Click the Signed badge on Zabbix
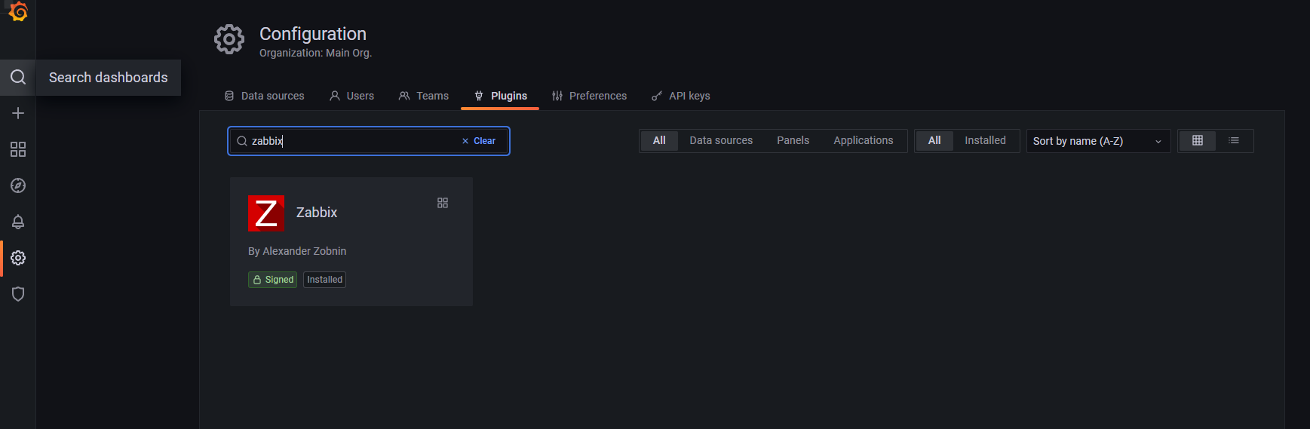The width and height of the screenshot is (1310, 429). 273,280
